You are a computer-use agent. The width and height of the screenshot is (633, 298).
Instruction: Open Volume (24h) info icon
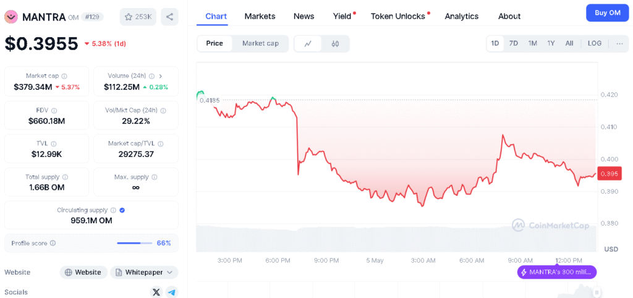152,76
